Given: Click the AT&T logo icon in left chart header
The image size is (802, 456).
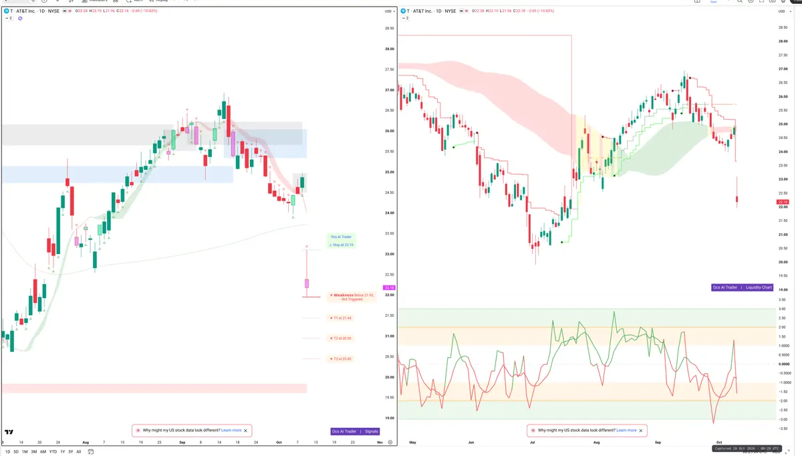Looking at the screenshot, I should pyautogui.click(x=7, y=11).
